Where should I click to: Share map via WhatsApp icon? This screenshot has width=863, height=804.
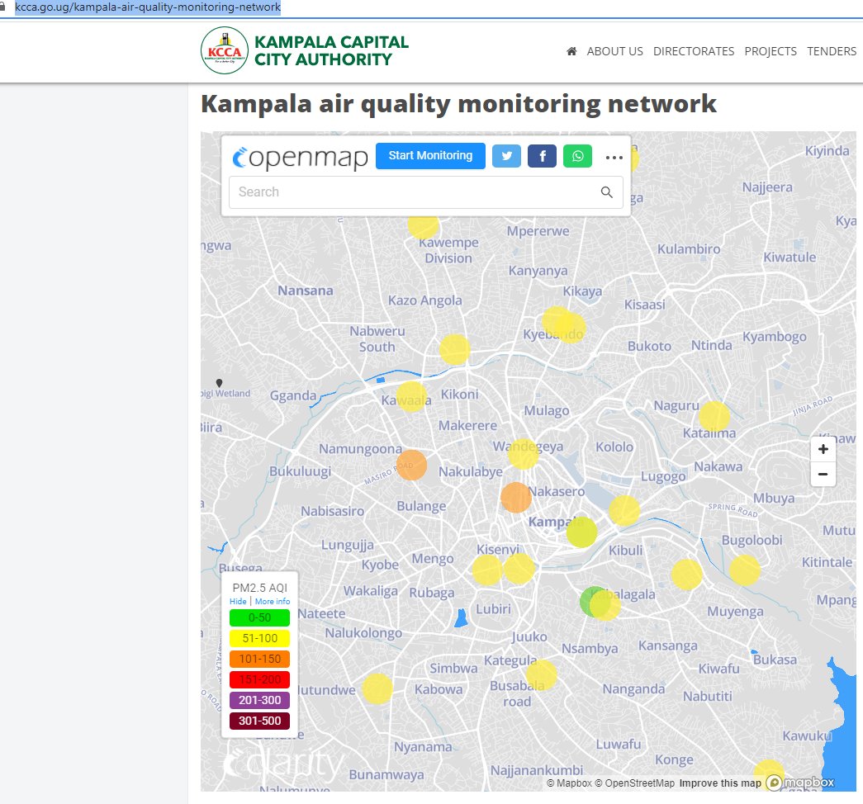coord(577,156)
